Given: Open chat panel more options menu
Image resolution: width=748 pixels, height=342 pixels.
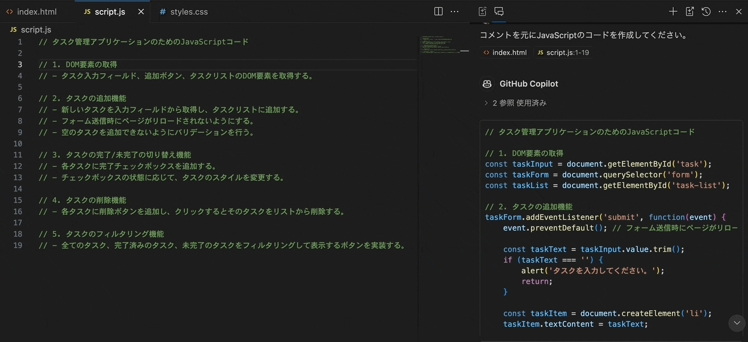Looking at the screenshot, I should [x=723, y=12].
